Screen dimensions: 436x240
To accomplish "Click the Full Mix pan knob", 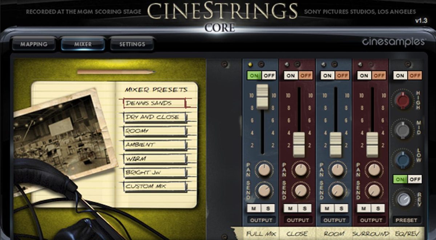I will coord(264,169).
